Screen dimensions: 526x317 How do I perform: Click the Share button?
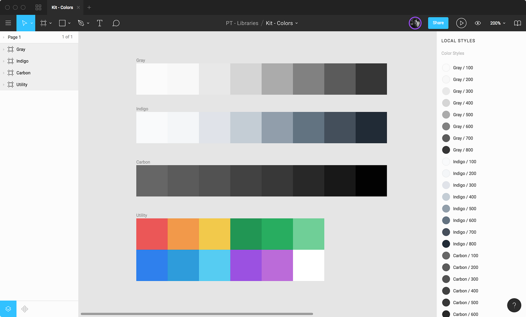[x=438, y=23]
